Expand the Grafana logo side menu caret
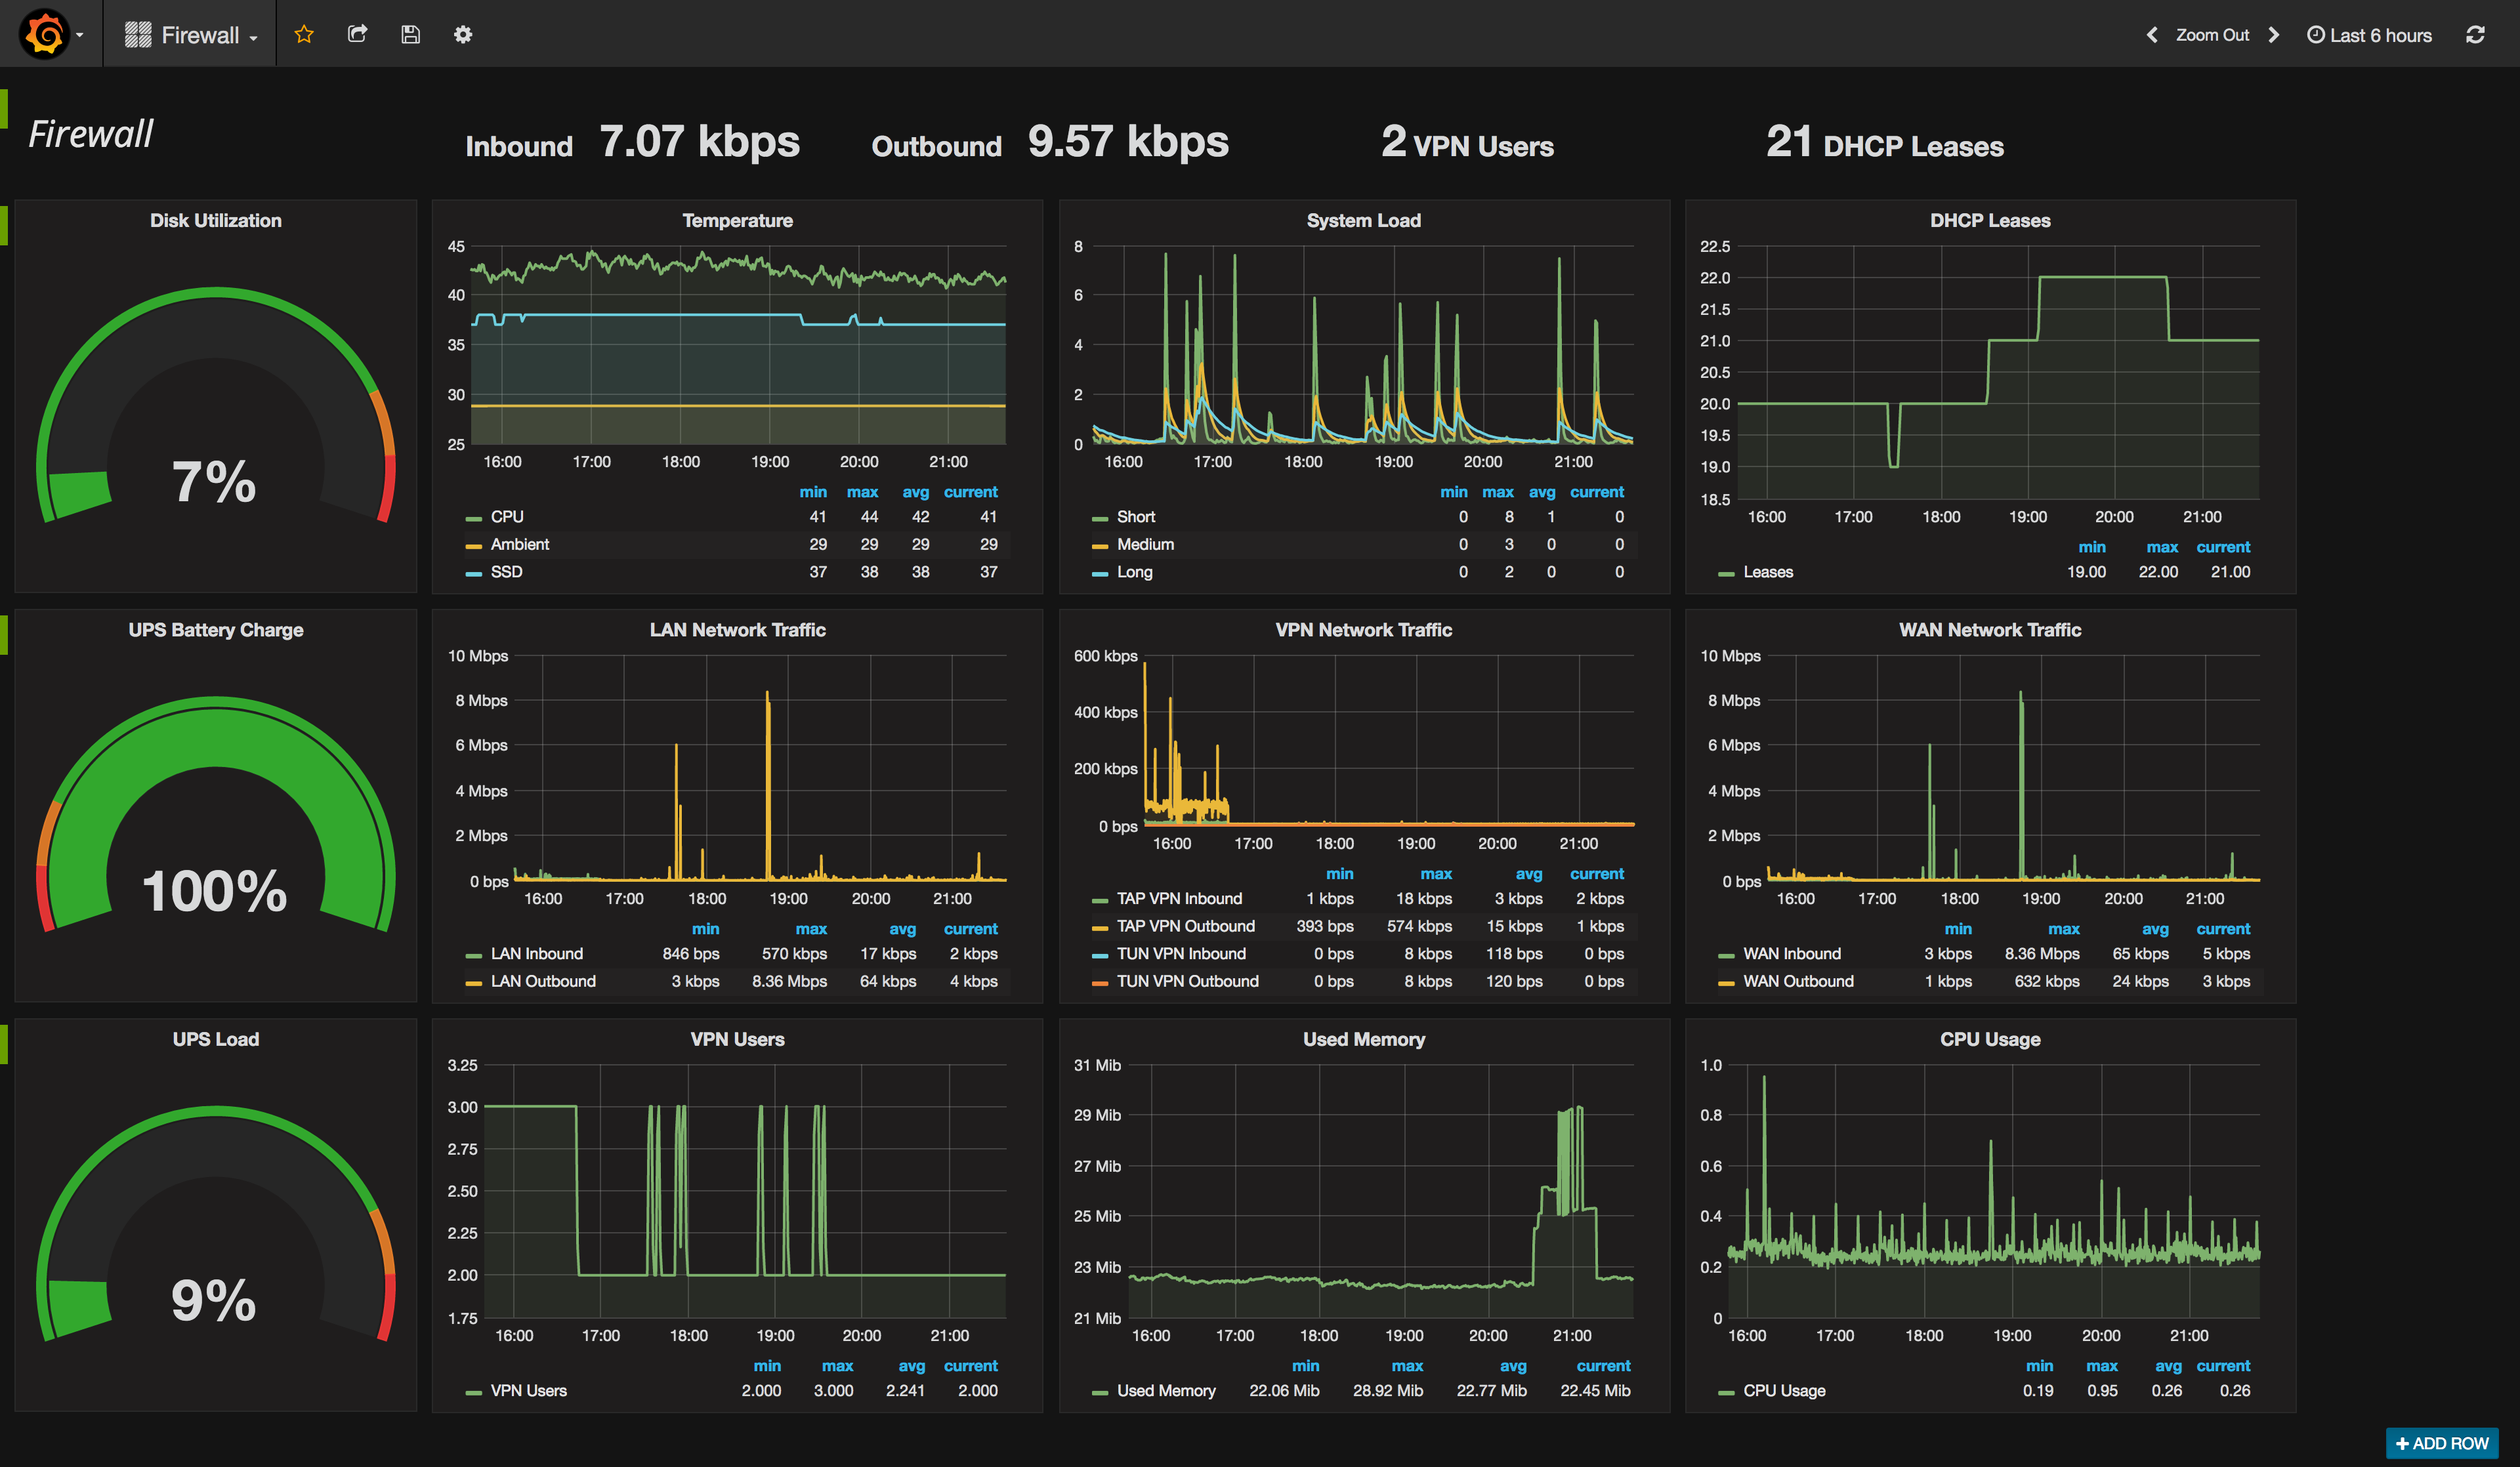 80,35
